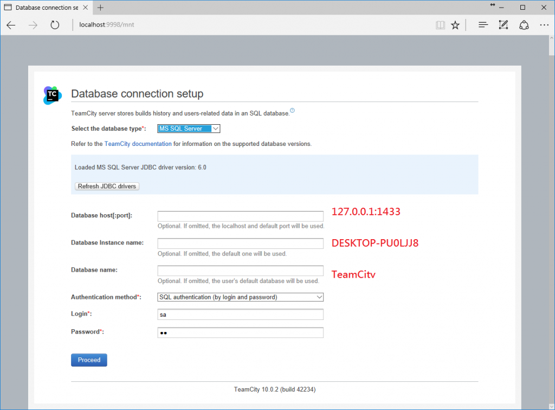Click 'Loaded MS SQL Server JDBC driver version: 6.0'

click(x=140, y=168)
